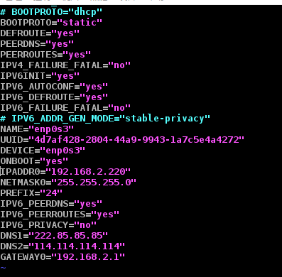This screenshot has height=277, width=282.
Task: Click the ONBOOT="yes" line
Action: [x=34, y=161]
